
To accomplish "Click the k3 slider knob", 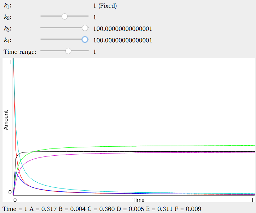I will click(85, 28).
